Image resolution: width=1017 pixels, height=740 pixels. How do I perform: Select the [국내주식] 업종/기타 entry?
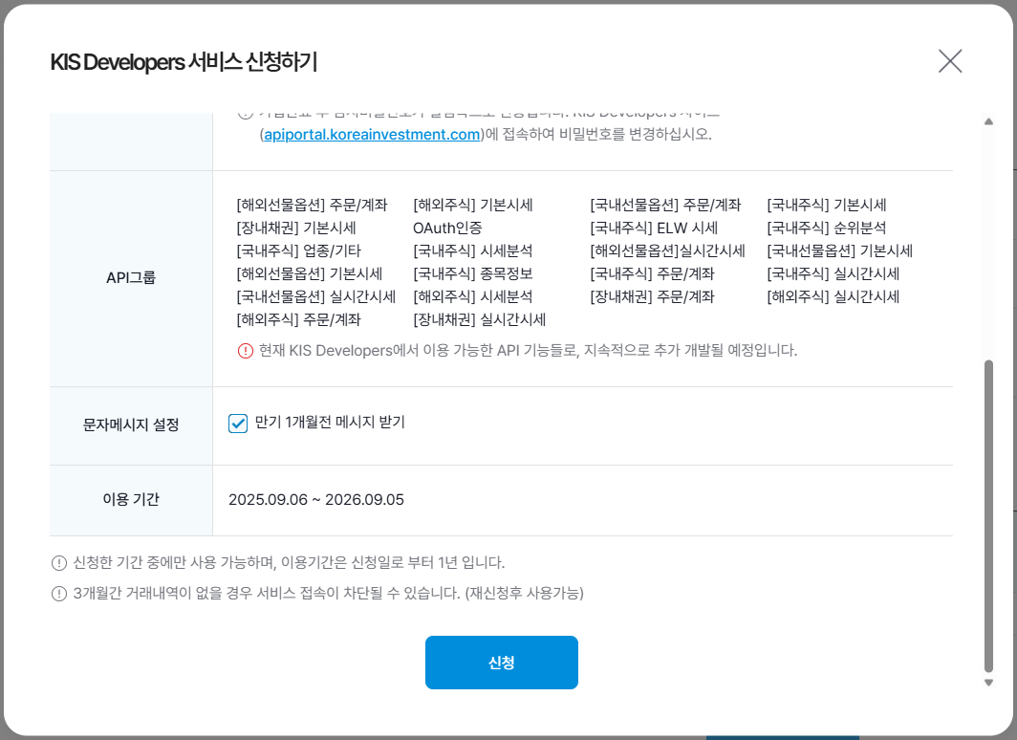tap(299, 251)
